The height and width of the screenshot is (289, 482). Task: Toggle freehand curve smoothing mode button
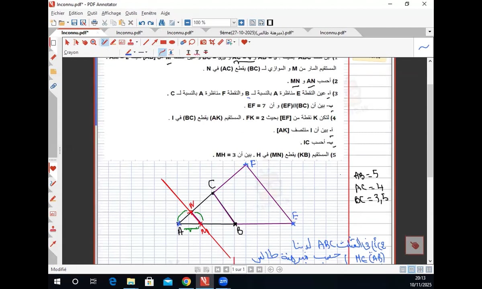tap(162, 52)
